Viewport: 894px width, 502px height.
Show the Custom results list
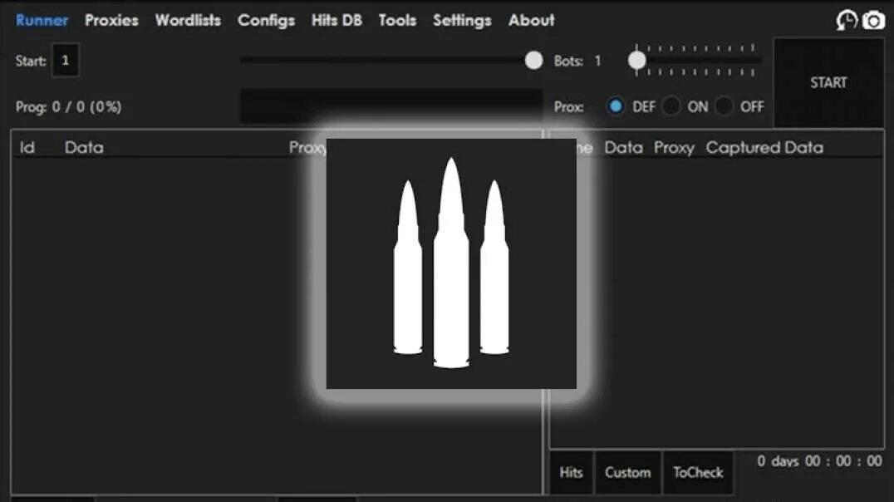point(628,472)
